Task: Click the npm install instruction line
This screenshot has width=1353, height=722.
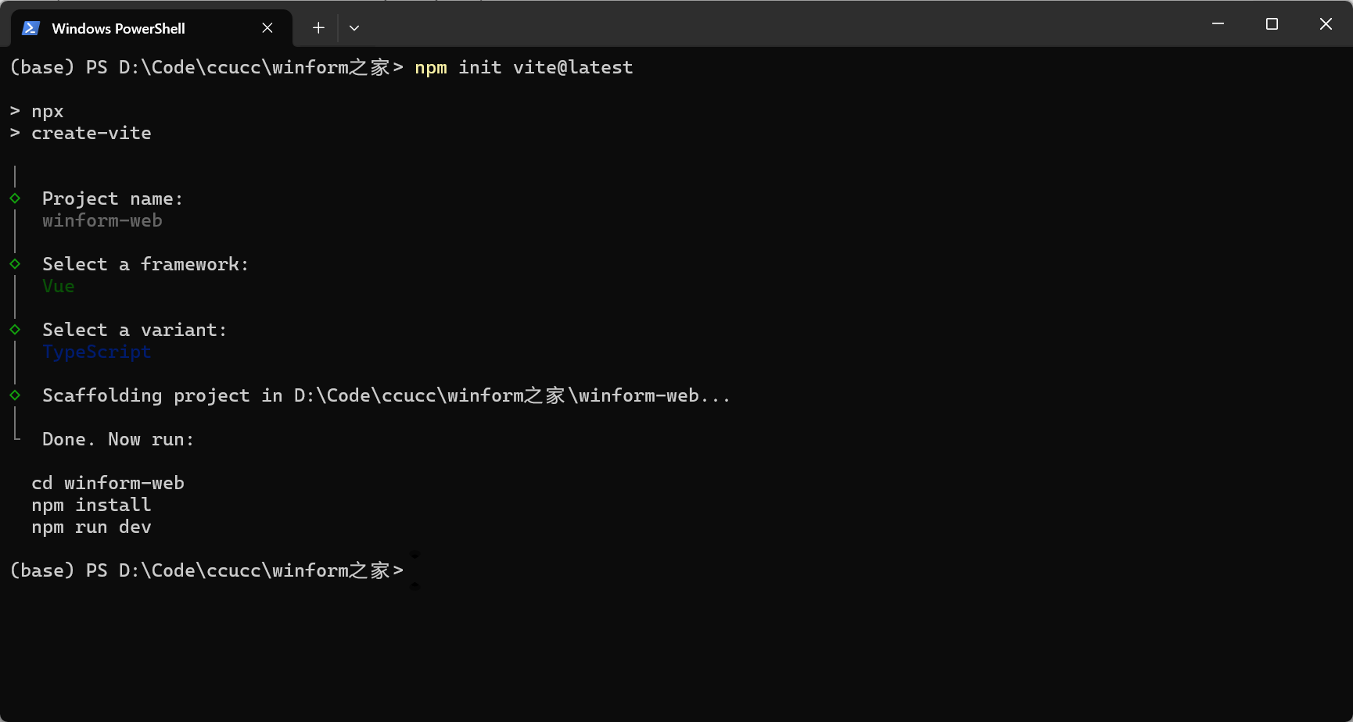Action: [x=92, y=505]
